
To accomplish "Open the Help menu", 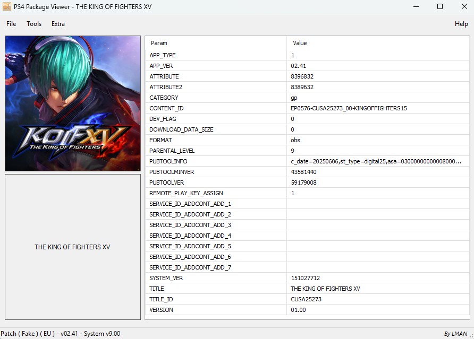I will (x=461, y=24).
